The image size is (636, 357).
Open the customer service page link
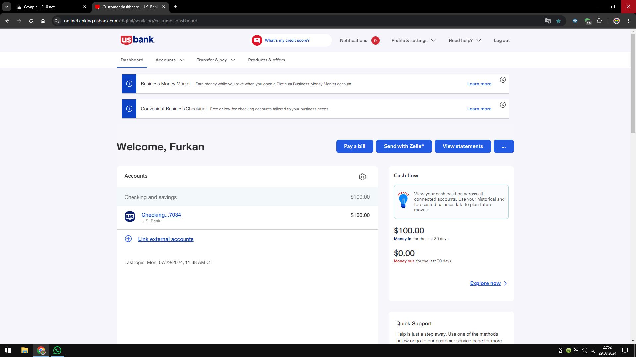tap(459, 341)
